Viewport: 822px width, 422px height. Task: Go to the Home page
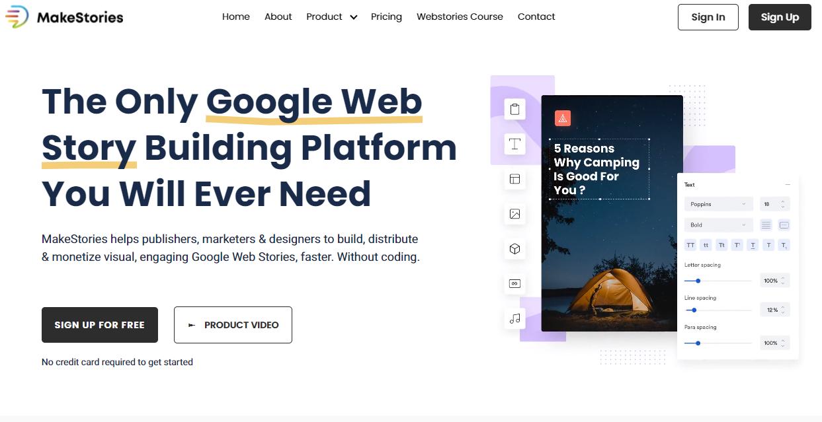(x=236, y=17)
